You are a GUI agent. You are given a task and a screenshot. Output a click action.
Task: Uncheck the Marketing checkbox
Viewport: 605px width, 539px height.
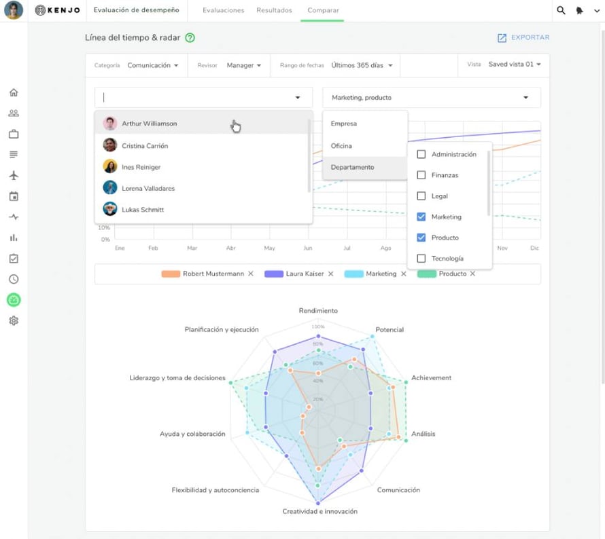(421, 217)
